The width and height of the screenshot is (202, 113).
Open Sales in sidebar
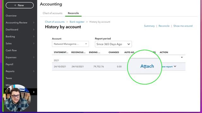(x=9, y=43)
